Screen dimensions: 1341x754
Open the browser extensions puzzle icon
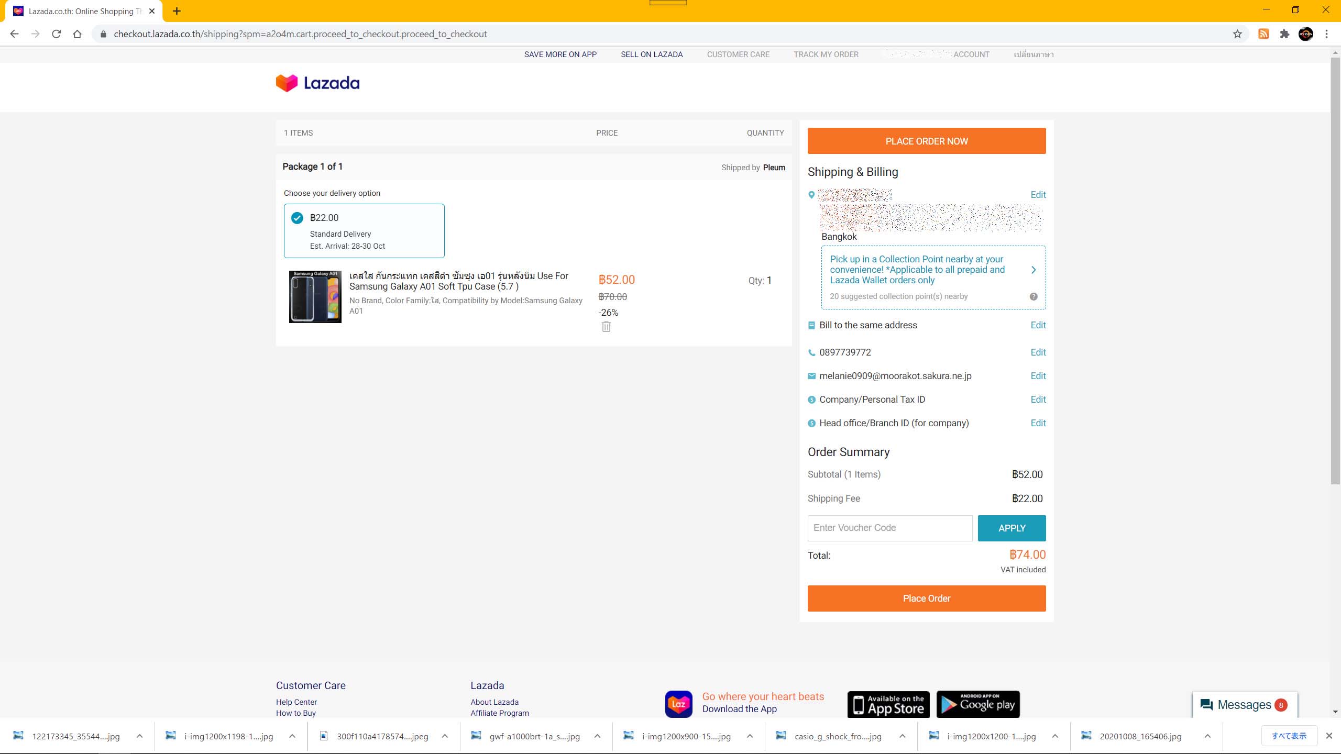1284,34
